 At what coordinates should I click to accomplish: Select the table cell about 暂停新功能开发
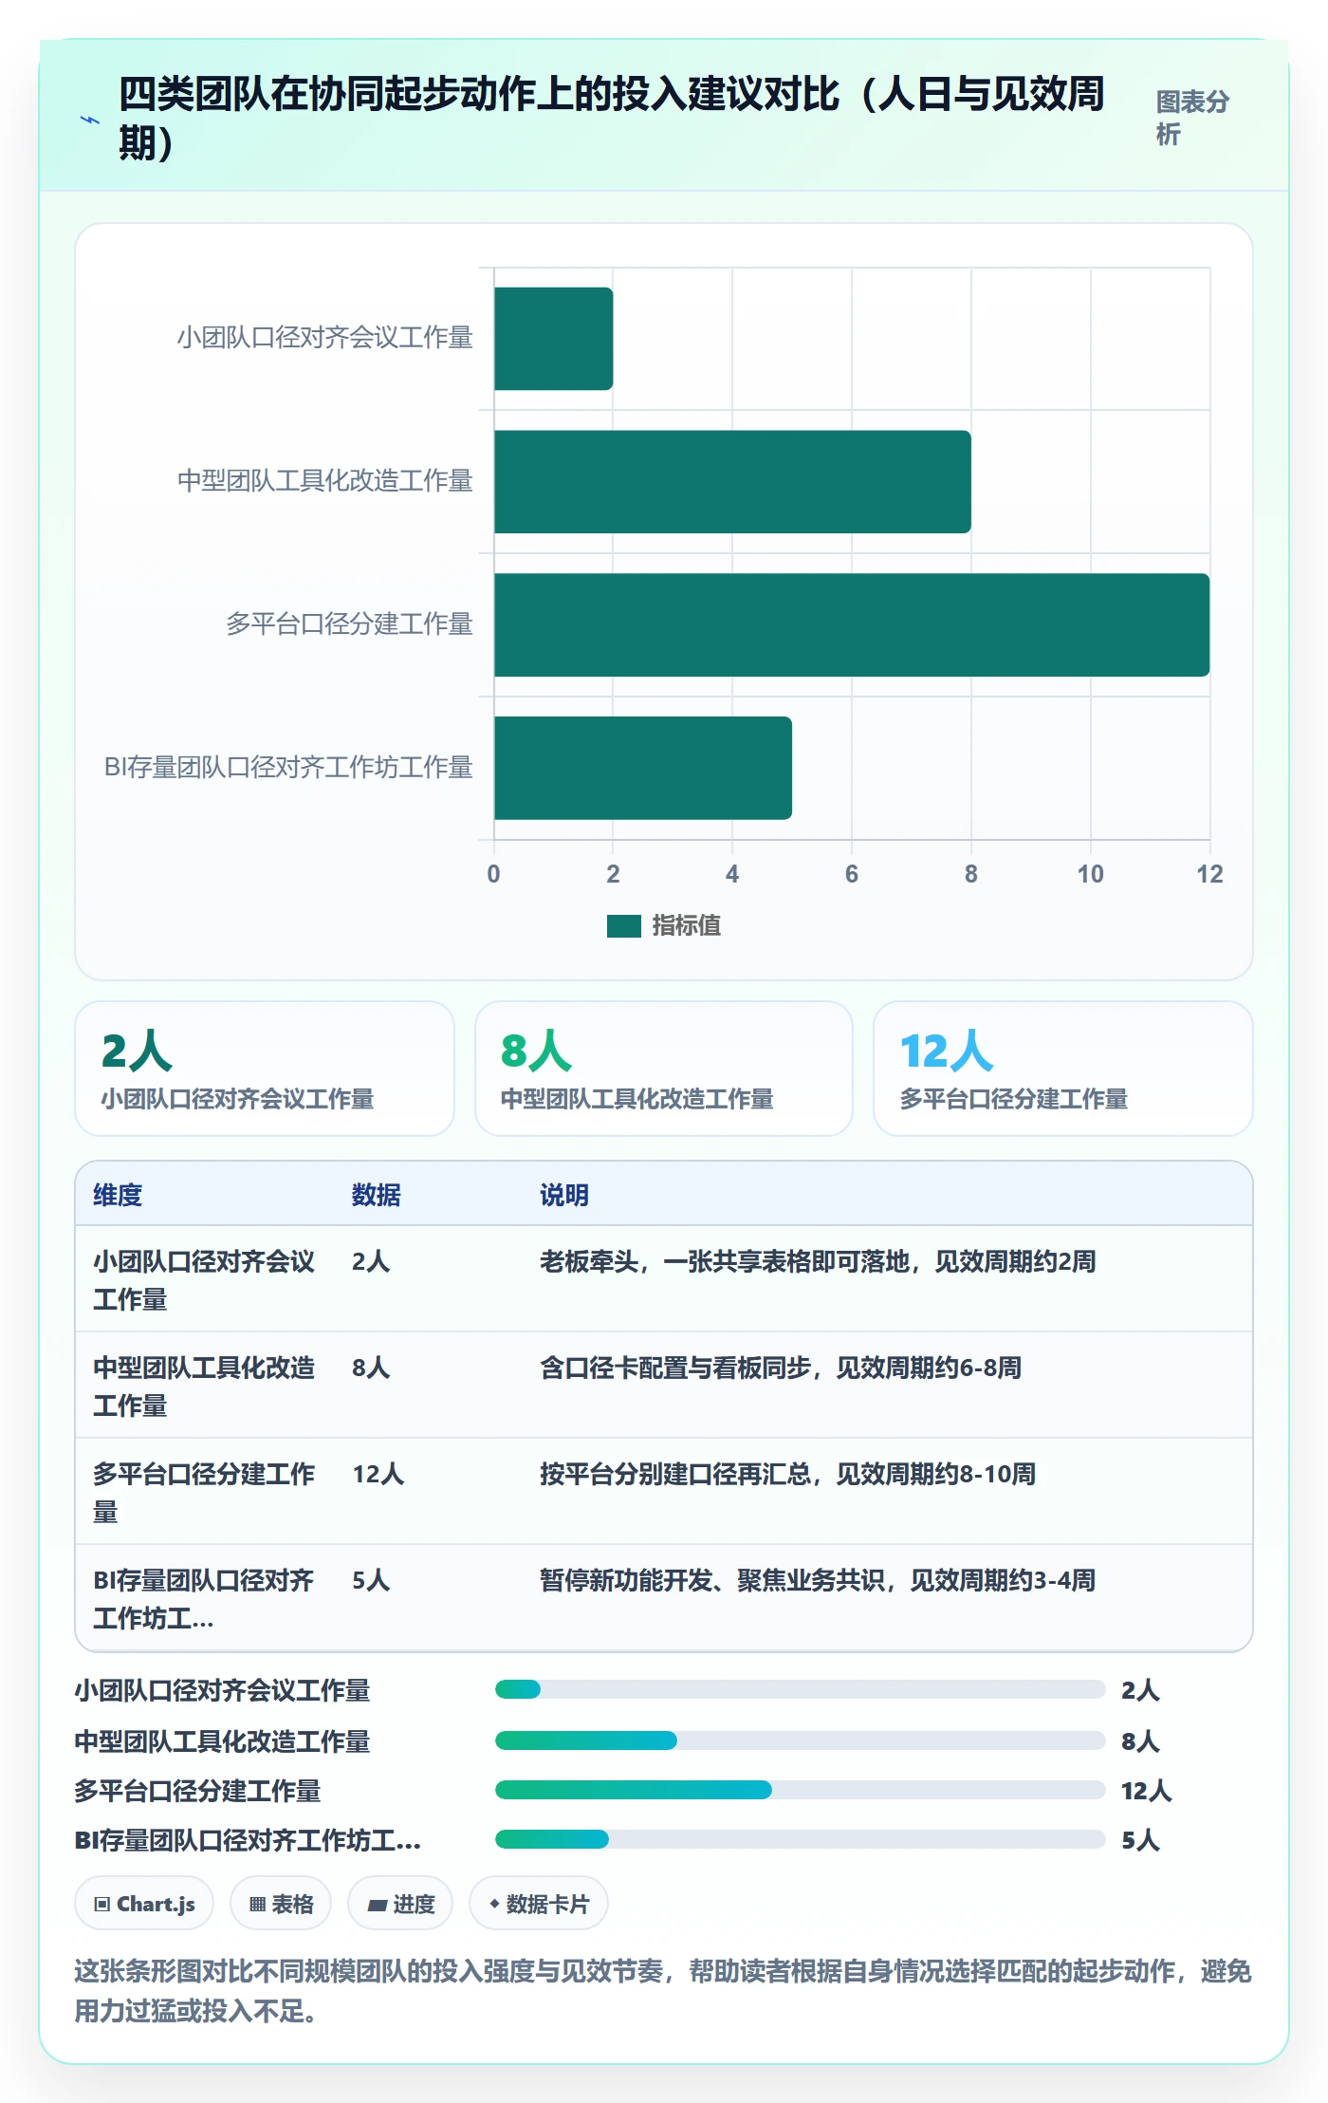point(818,1580)
